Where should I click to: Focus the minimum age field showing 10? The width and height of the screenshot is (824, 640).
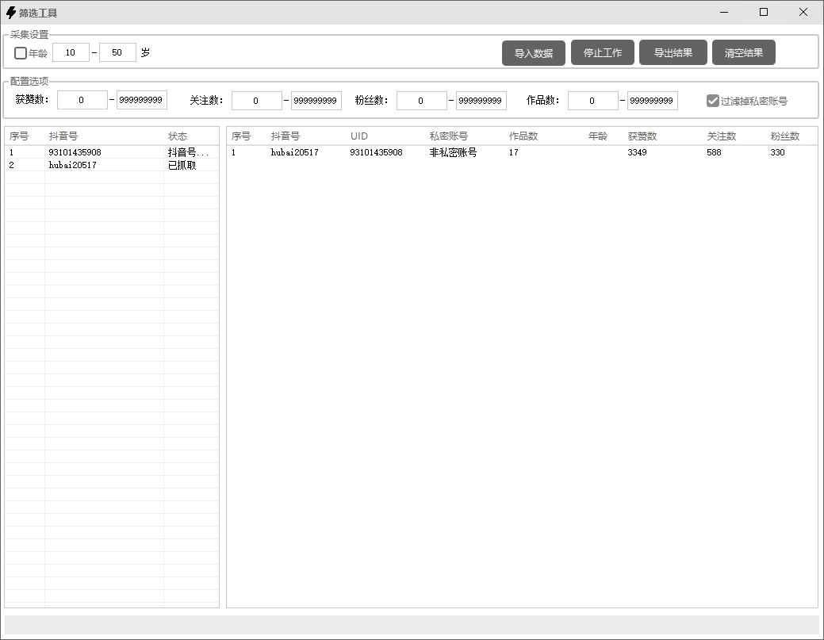(x=71, y=52)
